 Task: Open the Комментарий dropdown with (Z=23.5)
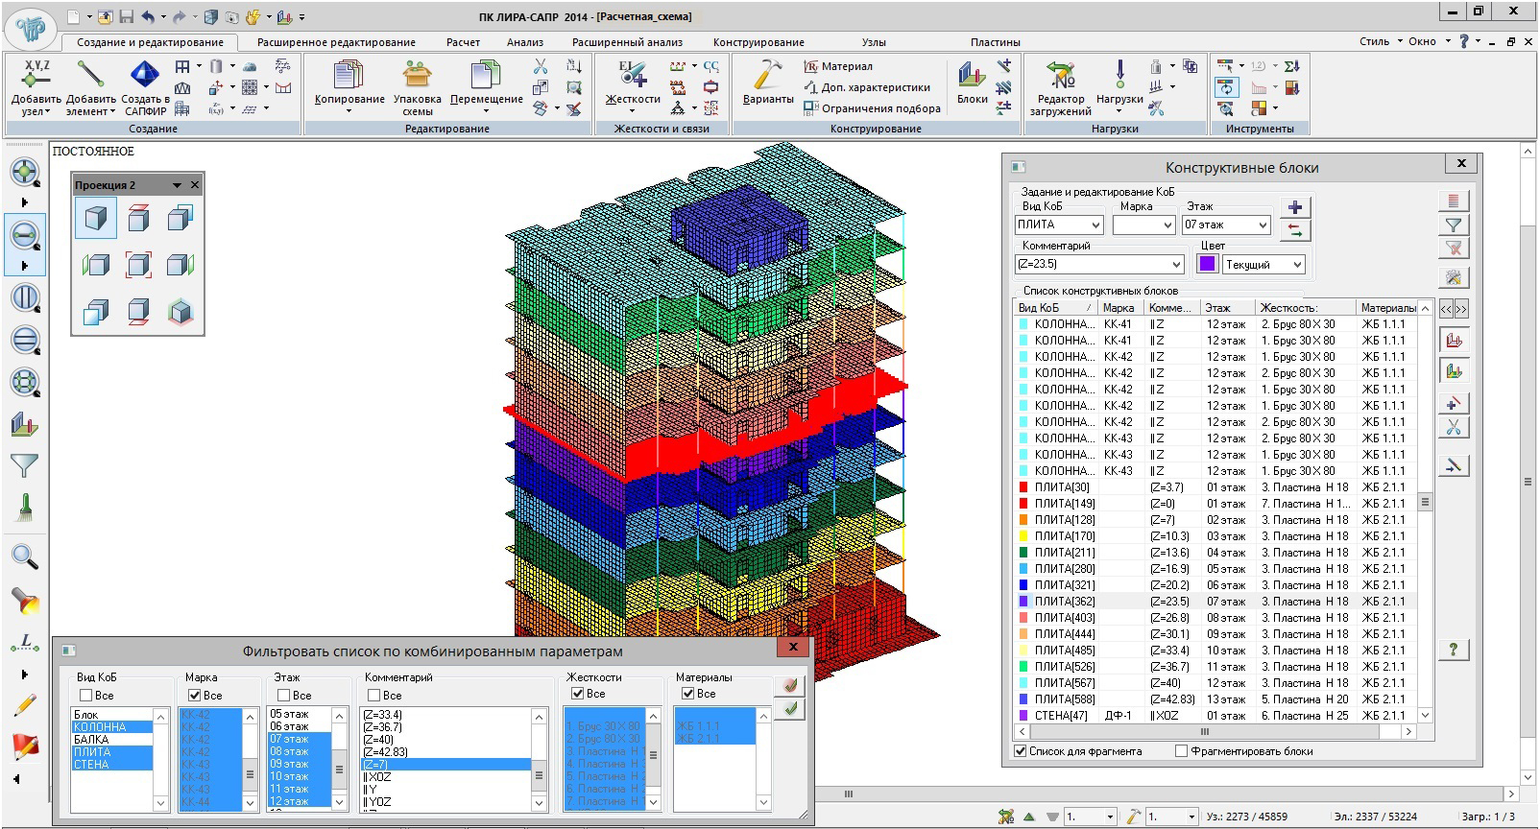point(1176,265)
